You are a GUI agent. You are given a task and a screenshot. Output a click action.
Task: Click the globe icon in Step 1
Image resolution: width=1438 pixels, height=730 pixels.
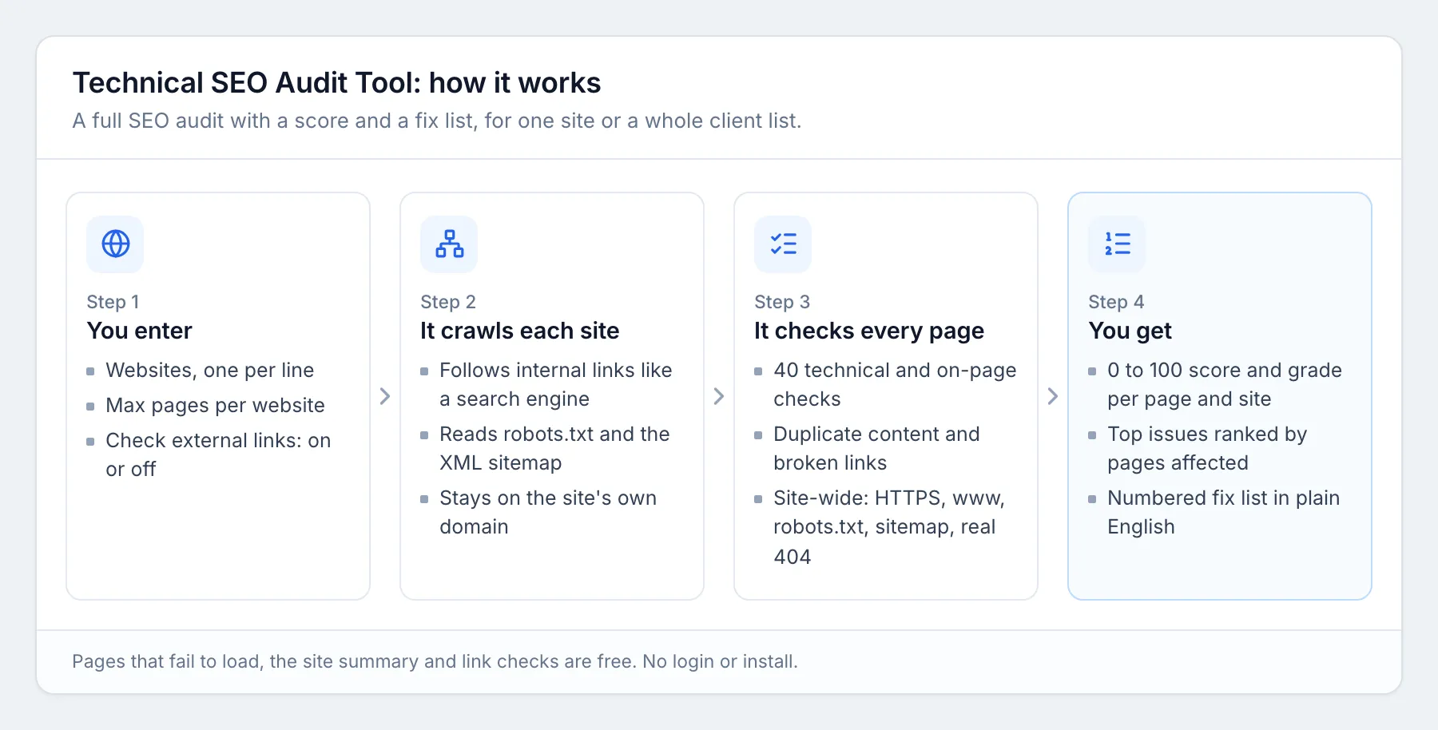click(x=116, y=244)
